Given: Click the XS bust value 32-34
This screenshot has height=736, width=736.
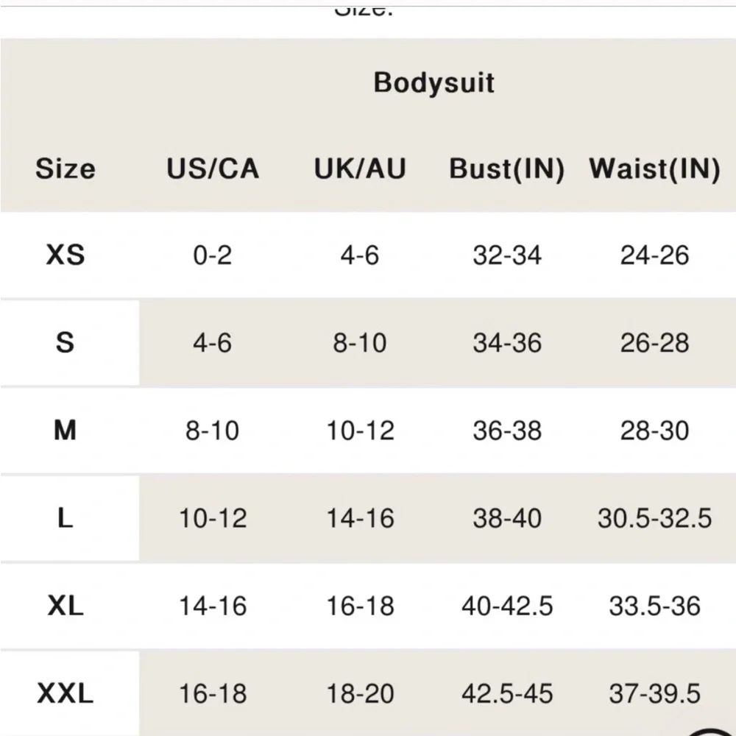Looking at the screenshot, I should point(507,255).
